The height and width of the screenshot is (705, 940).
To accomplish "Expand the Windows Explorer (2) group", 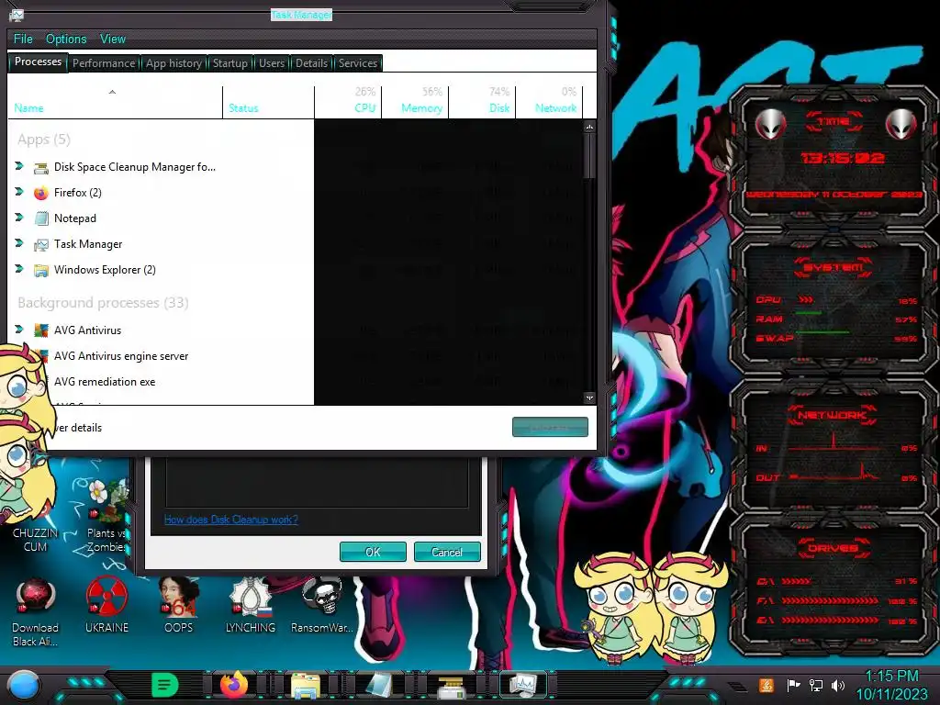I will 19,269.
